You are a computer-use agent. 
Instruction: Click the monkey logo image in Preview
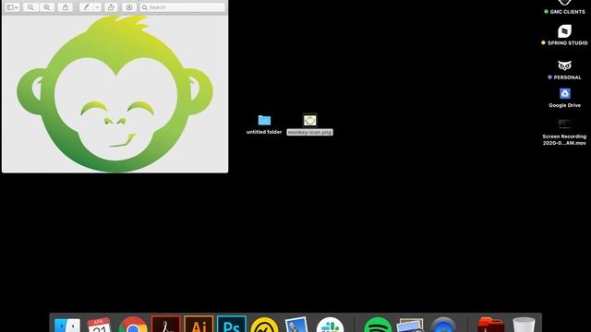pyautogui.click(x=115, y=93)
